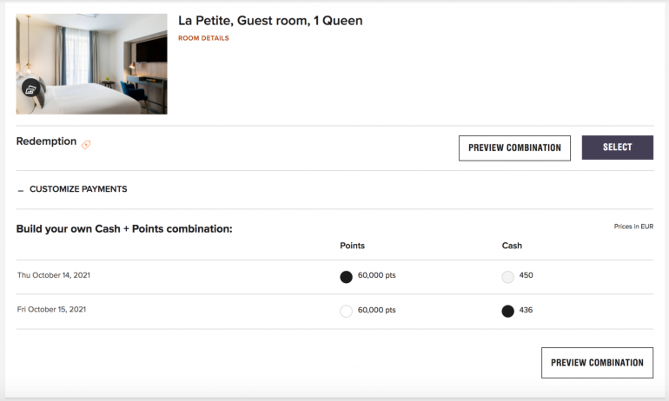Open the ROOM DETAILS link
669x401 pixels.
point(203,38)
